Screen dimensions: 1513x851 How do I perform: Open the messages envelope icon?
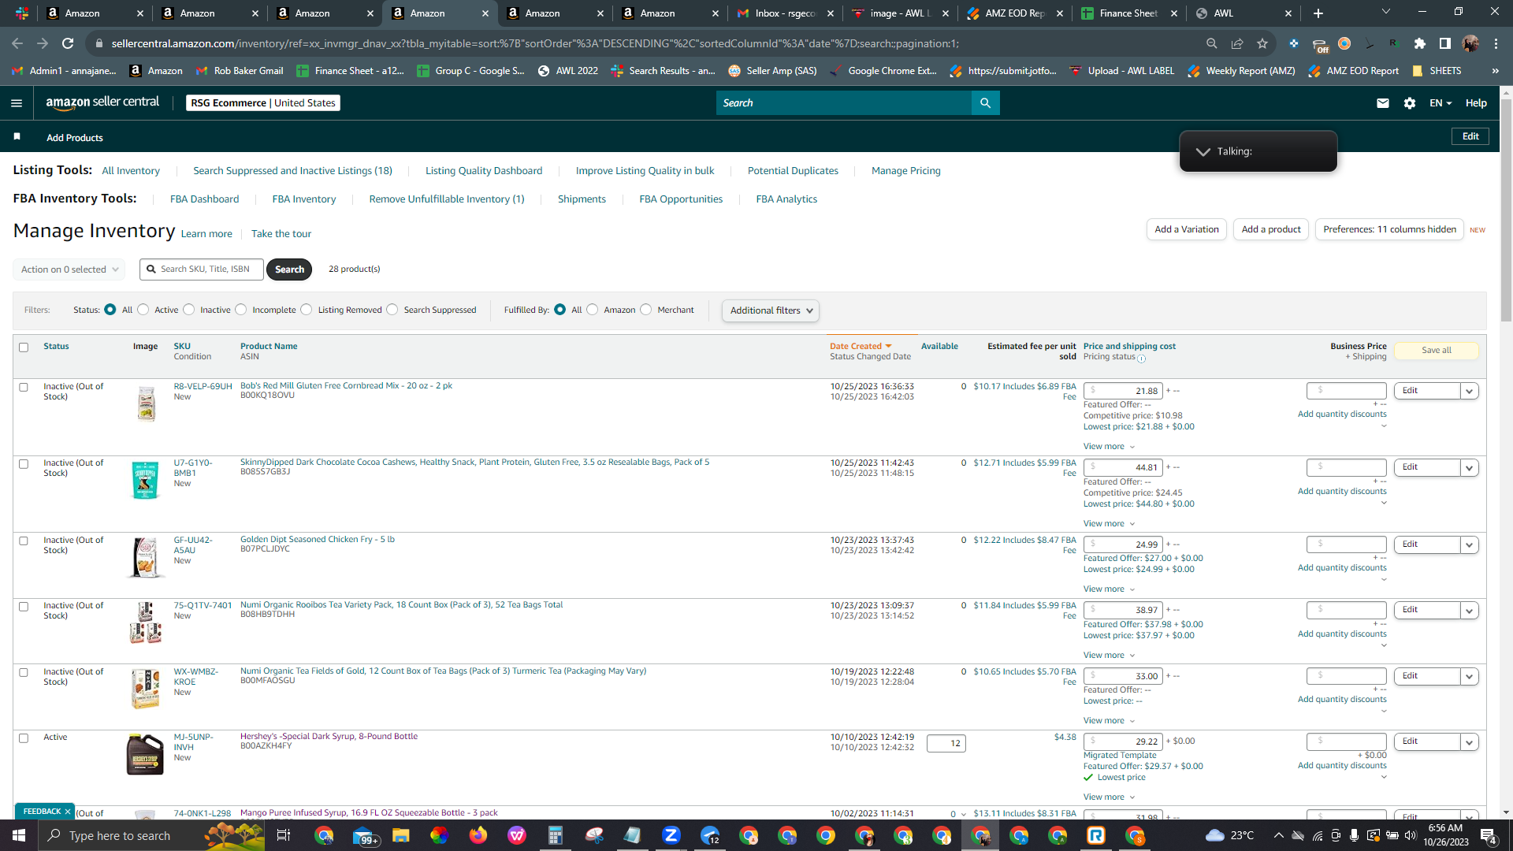(x=1383, y=103)
